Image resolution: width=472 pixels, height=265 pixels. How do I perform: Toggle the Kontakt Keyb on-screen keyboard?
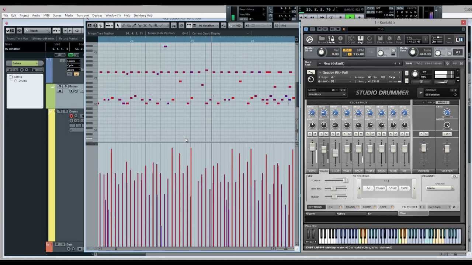click(360, 39)
